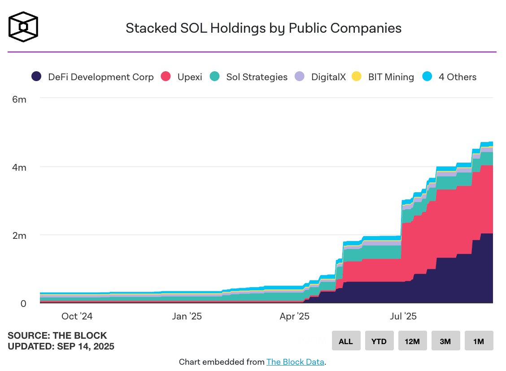Show full history with ALL button

(346, 341)
